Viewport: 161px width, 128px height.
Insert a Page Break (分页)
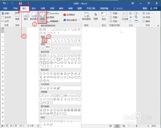coord(5,21)
